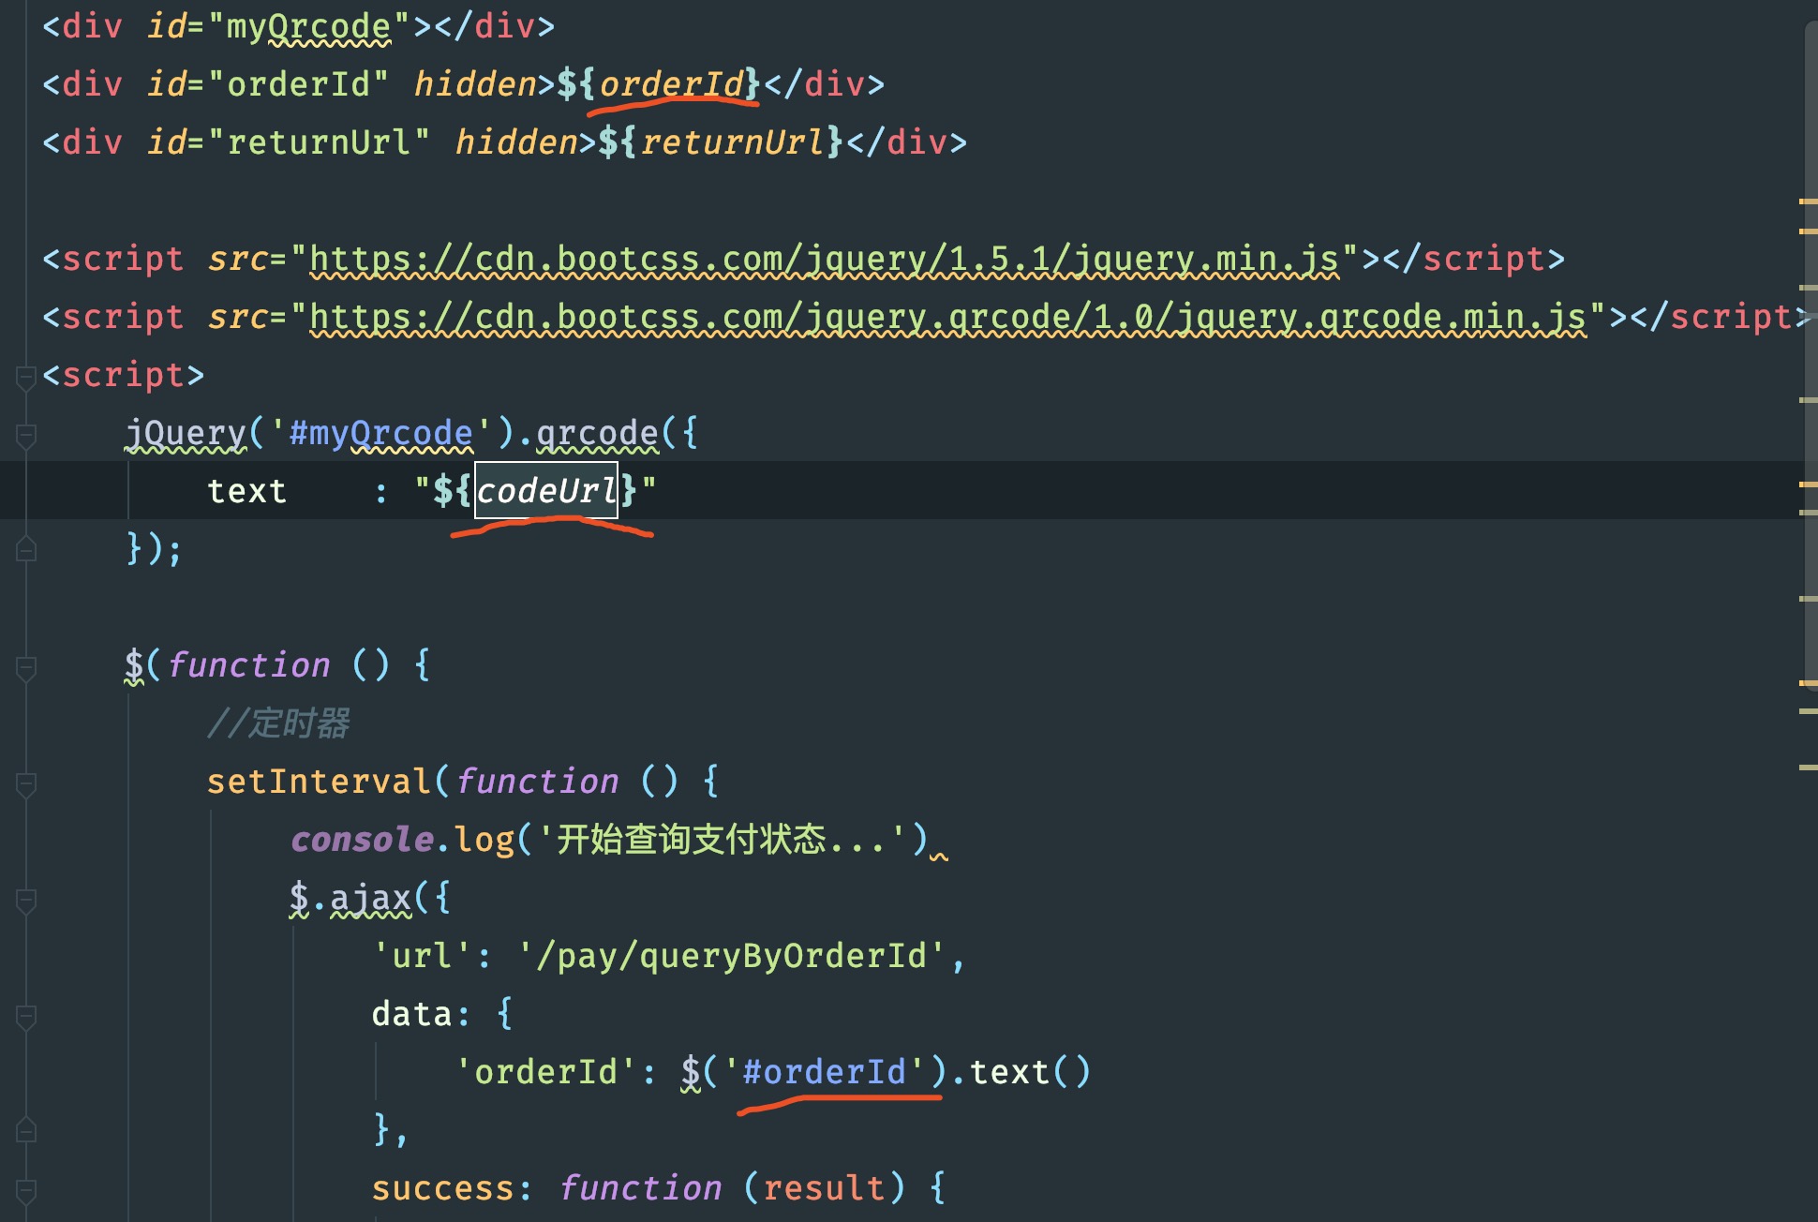Open the jquery.qrcode.min.js CDN URL
1818x1222 pixels.
pos(946,317)
